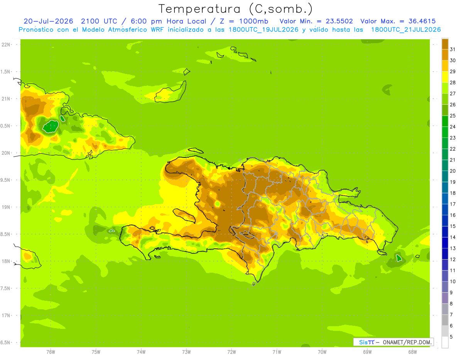Viewport: 463px width, 357px height.
Task: Click the 74W longitude axis label
Action: [141, 352]
